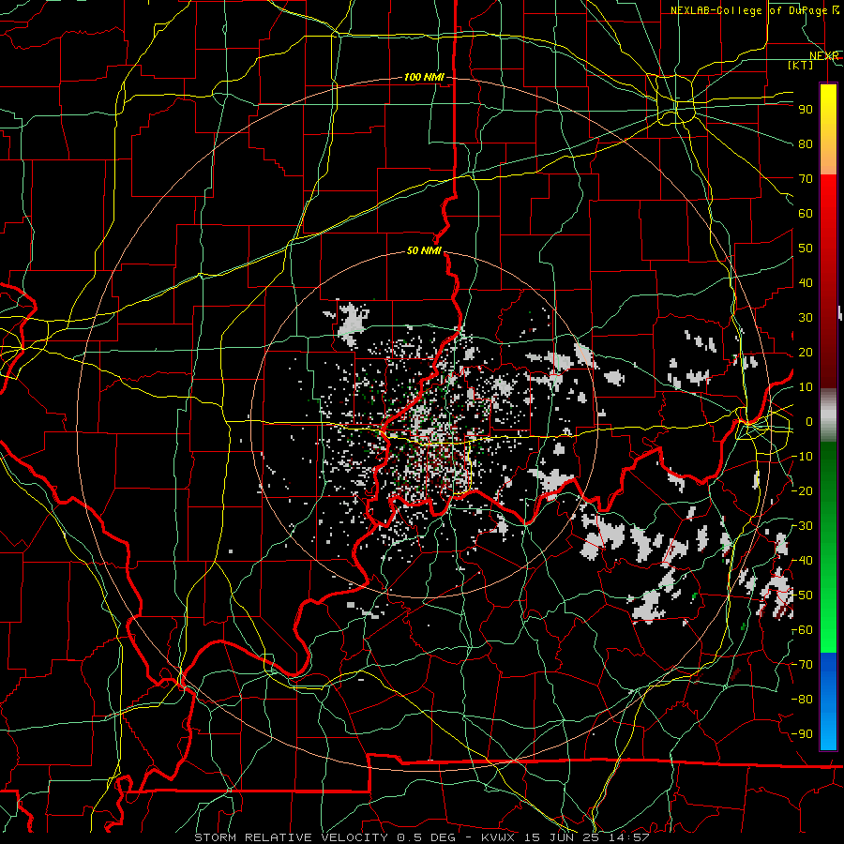The image size is (844, 844).
Task: Click the 0 value on the velocity scale
Action: 809,421
